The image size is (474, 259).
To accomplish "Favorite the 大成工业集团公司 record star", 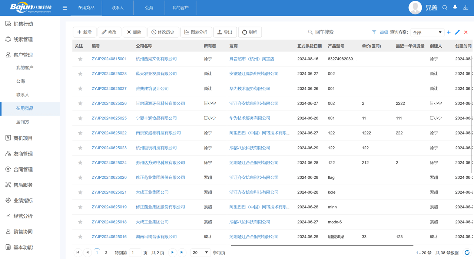I will (80, 192).
